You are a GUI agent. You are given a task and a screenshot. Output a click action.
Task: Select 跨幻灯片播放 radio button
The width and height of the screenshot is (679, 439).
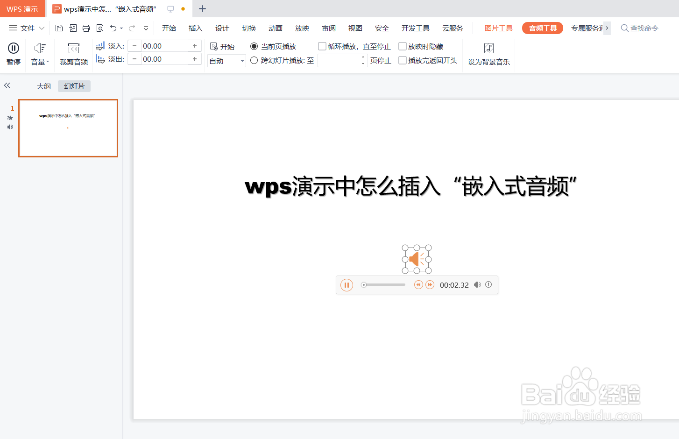254,60
